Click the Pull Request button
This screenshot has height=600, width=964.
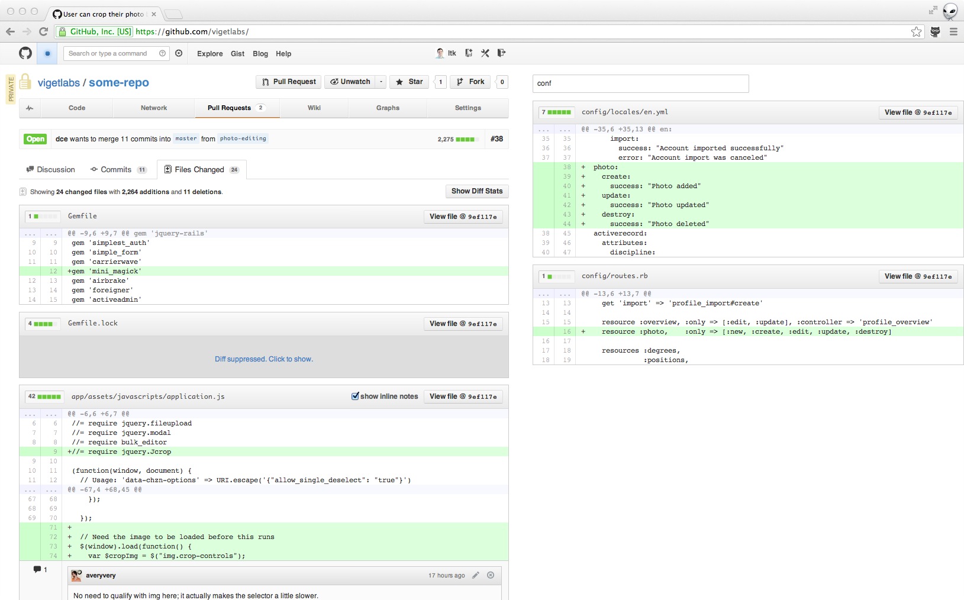[289, 82]
